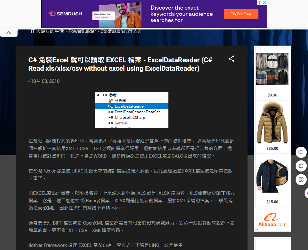
Task: Open the ad info 'i' icon
Action: (x=260, y=2)
